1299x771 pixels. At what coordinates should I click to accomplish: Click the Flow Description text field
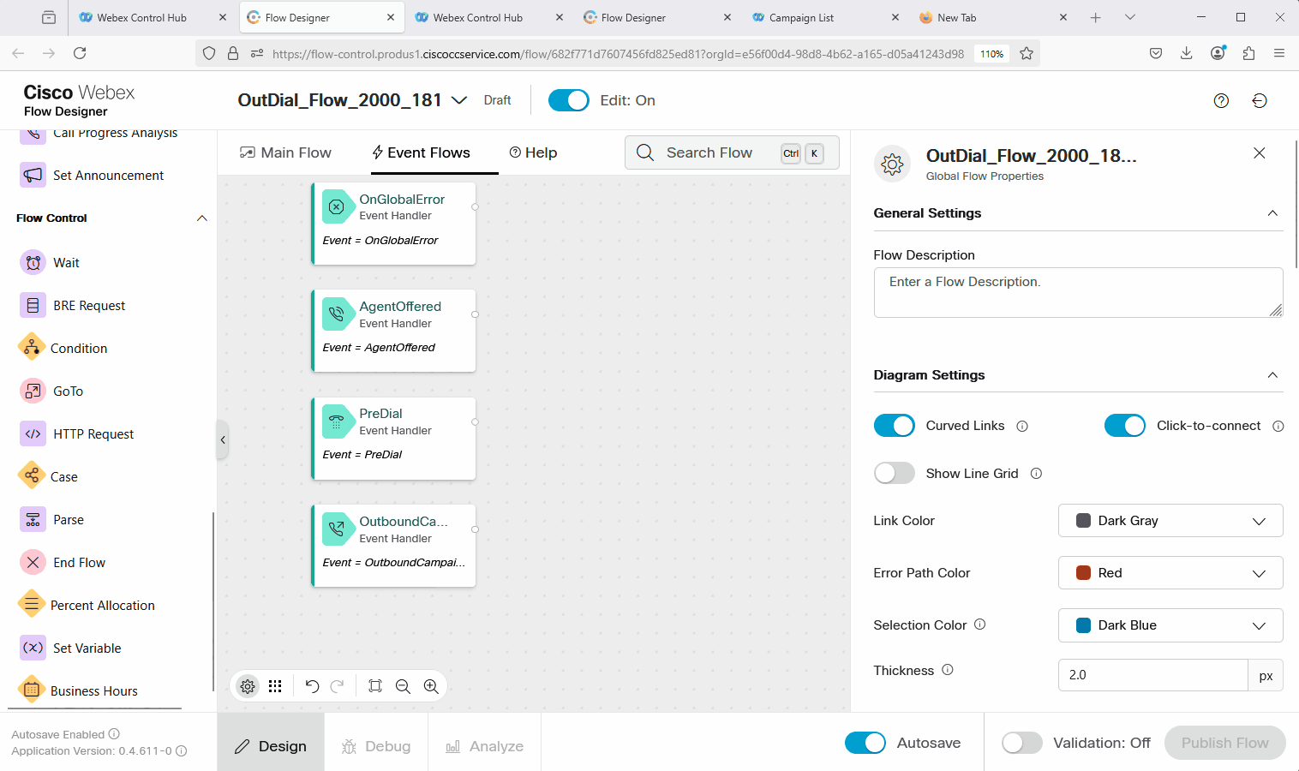point(1077,292)
